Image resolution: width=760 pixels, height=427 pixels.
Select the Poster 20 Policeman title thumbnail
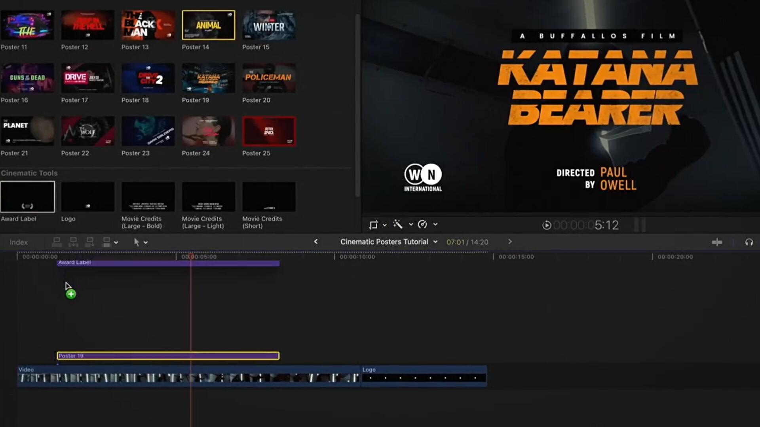click(x=268, y=78)
